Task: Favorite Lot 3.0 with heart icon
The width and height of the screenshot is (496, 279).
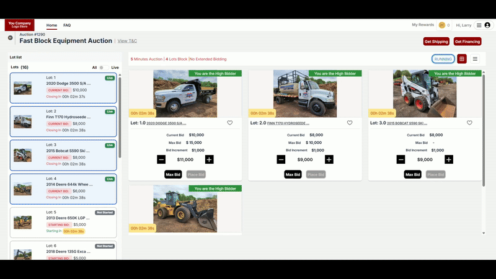Action: pyautogui.click(x=469, y=123)
